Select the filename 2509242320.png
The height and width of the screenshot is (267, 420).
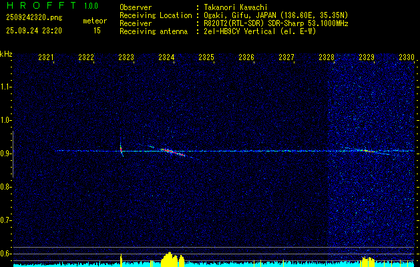click(34, 17)
